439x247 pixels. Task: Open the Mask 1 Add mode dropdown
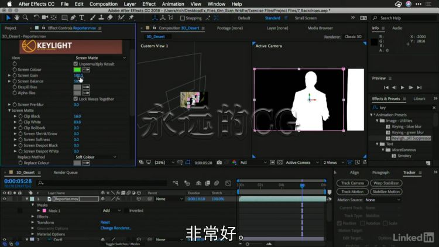click(x=111, y=211)
